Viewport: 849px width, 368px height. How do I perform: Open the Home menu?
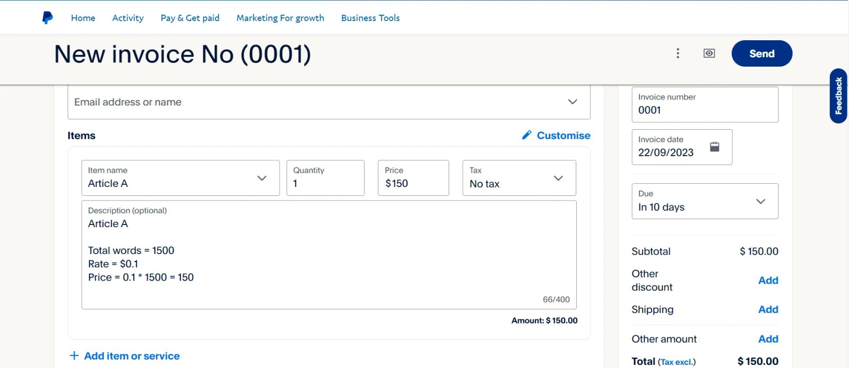[x=83, y=18]
